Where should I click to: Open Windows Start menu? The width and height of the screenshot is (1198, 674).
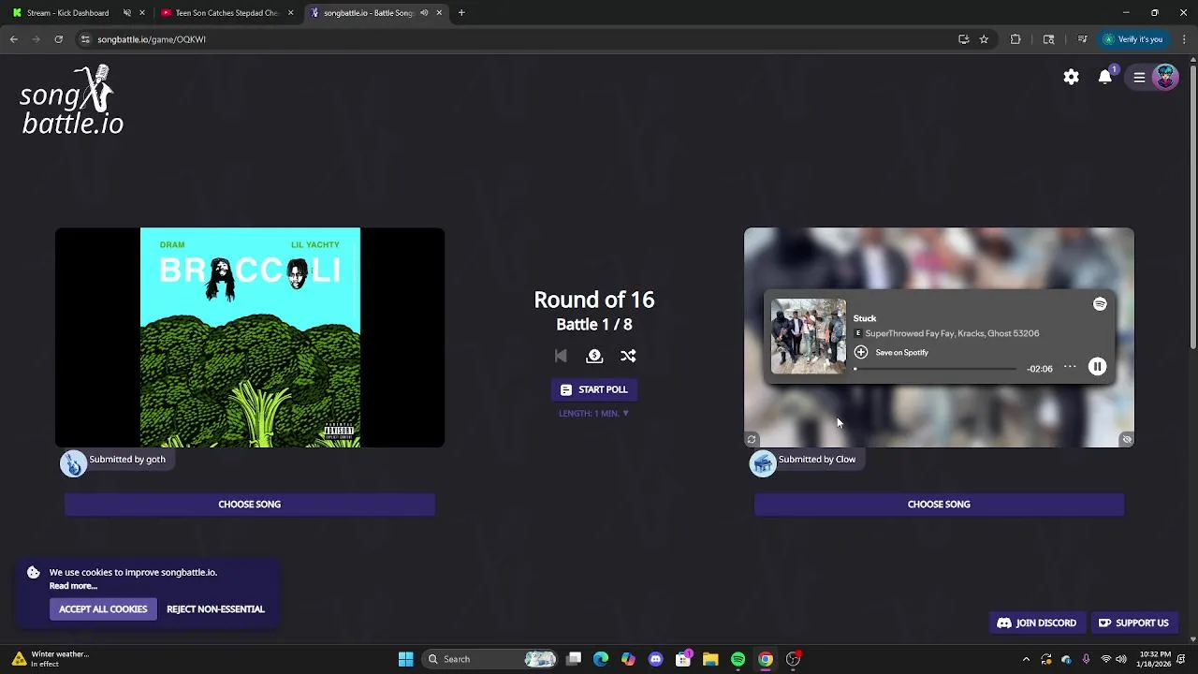(405, 659)
